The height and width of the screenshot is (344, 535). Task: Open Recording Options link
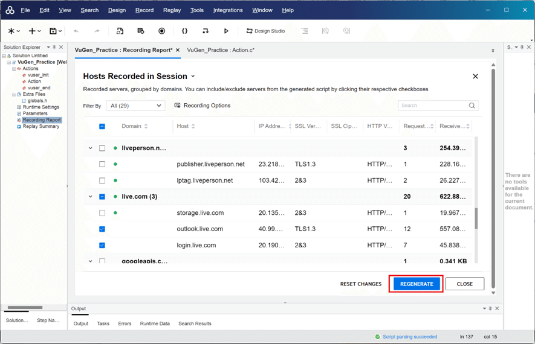pyautogui.click(x=207, y=106)
